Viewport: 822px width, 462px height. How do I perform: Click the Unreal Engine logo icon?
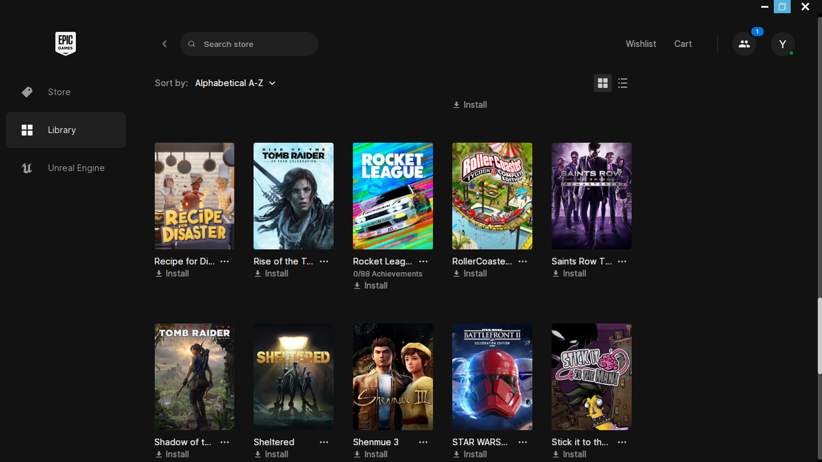coord(27,168)
